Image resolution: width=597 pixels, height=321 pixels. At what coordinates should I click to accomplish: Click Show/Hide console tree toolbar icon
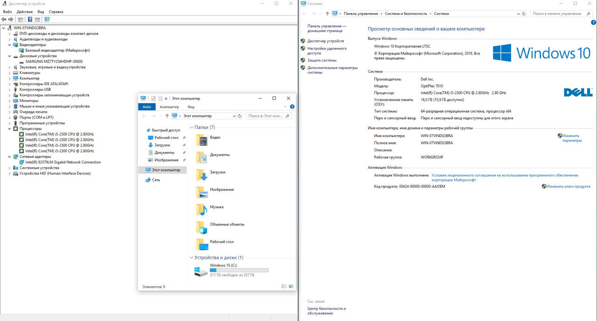coord(20,20)
